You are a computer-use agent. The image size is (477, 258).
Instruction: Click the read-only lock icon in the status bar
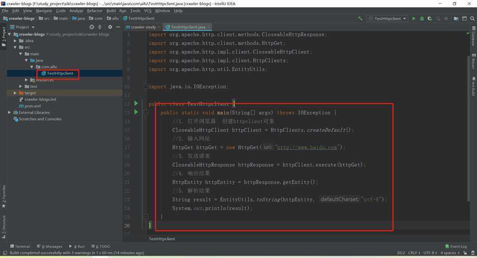tap(465, 253)
